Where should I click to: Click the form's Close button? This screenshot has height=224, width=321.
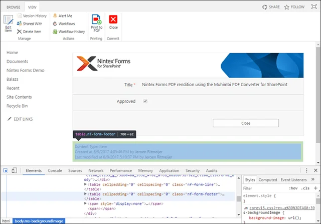(246, 123)
